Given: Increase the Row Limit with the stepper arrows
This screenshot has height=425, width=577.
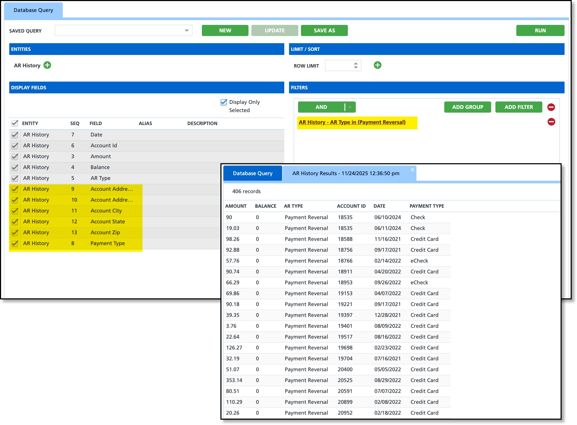Looking at the screenshot, I should [x=356, y=63].
